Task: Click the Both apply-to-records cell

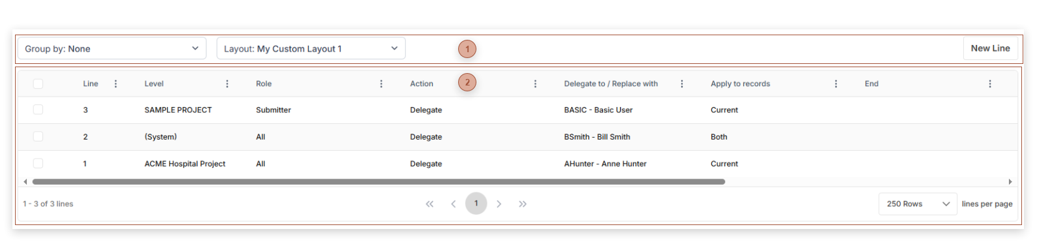Action: pos(719,136)
